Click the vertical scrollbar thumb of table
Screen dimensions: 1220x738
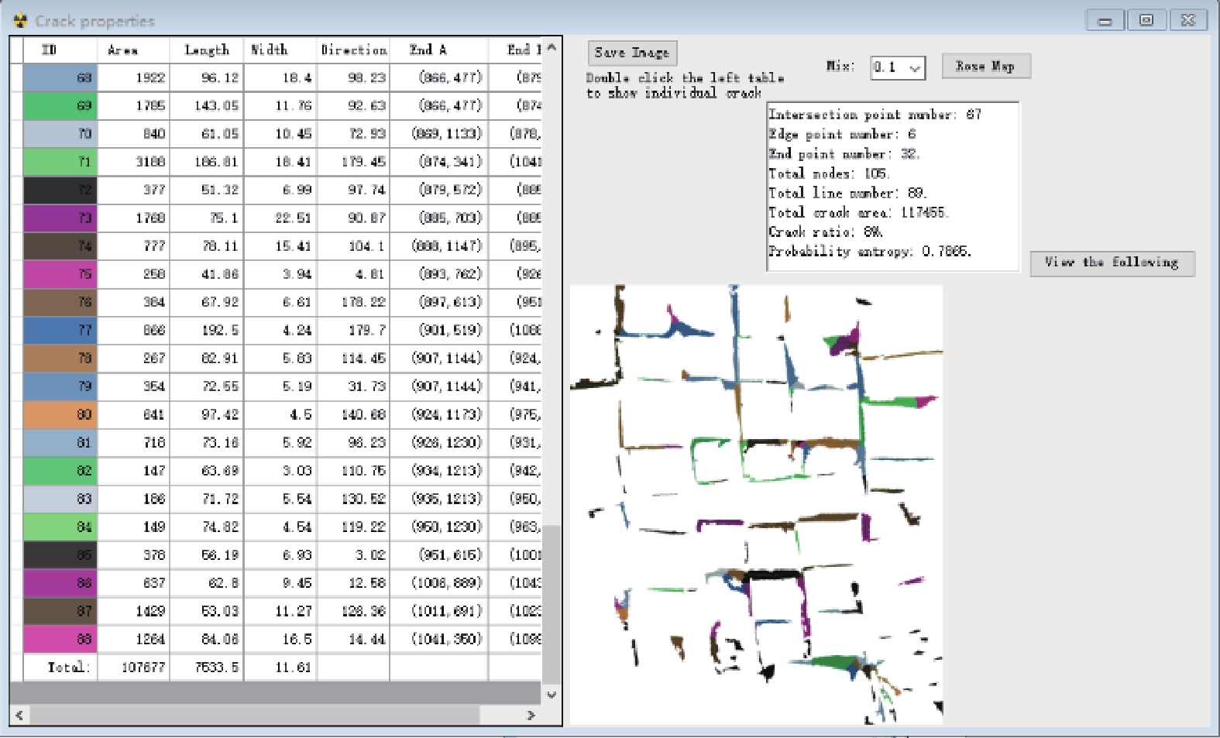[x=552, y=604]
